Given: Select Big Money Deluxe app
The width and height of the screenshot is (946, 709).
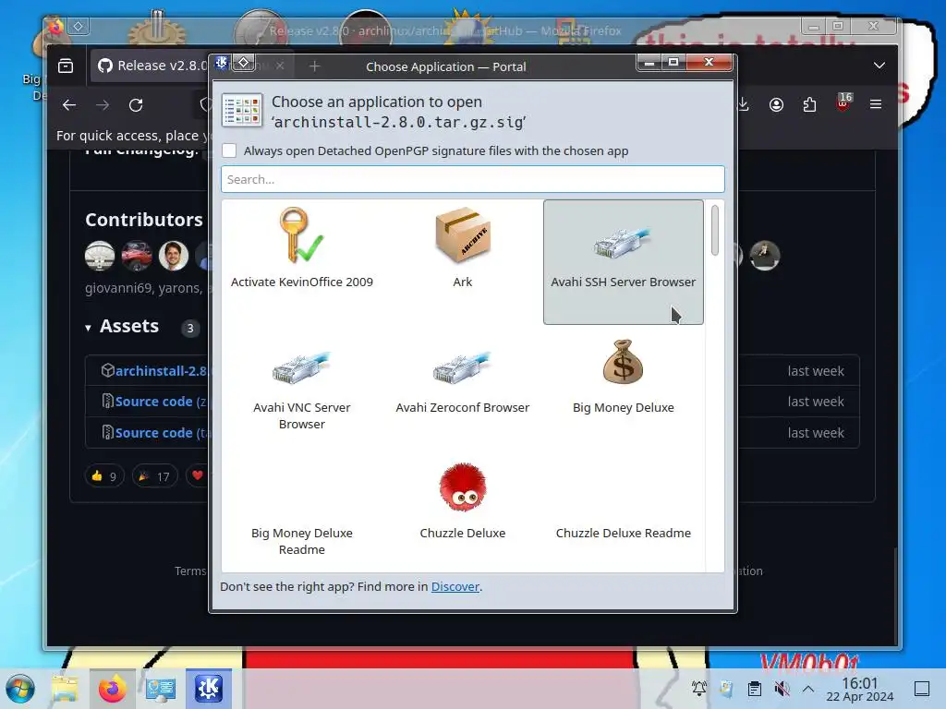Looking at the screenshot, I should [x=624, y=388].
